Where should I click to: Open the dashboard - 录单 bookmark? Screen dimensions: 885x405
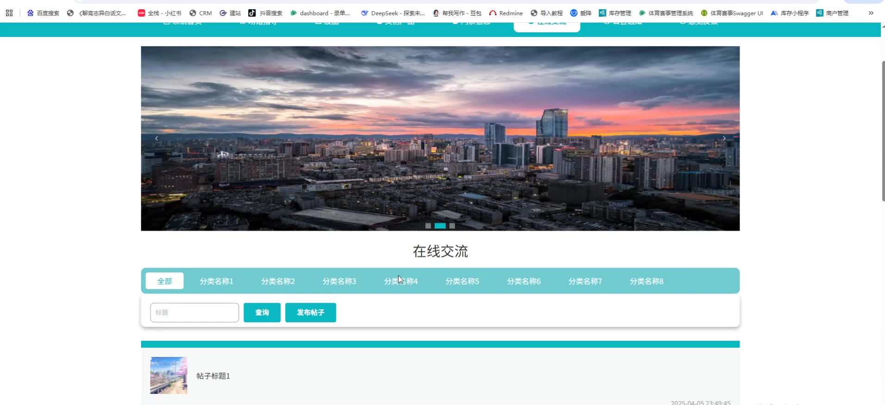click(320, 13)
